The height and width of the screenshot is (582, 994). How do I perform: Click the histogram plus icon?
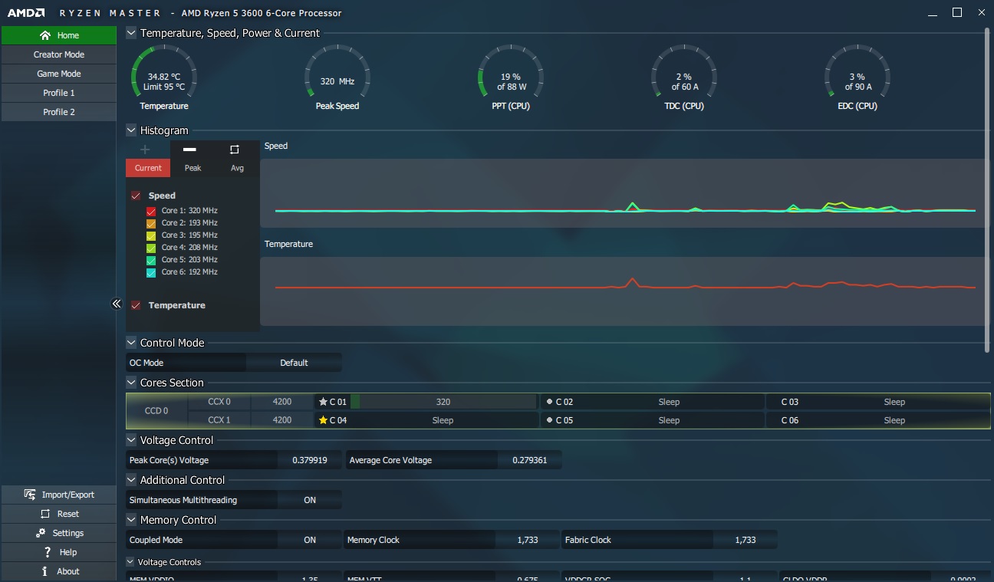point(145,150)
